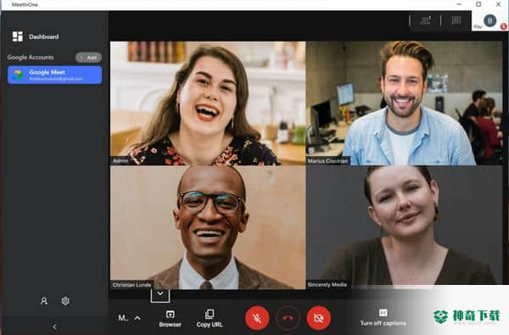This screenshot has width=509, height=335.
Task: Turn off captions toggle
Action: click(383, 317)
